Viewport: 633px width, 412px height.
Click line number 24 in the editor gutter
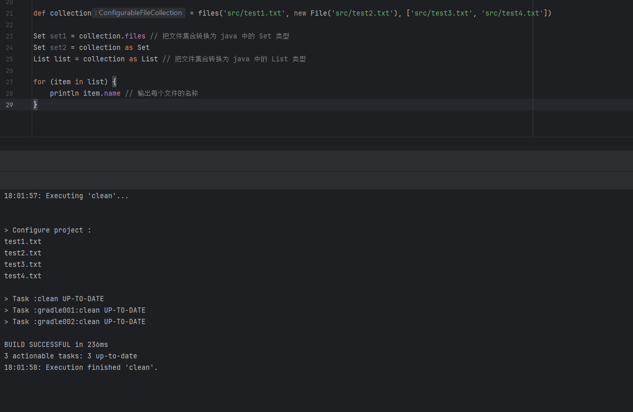click(9, 47)
